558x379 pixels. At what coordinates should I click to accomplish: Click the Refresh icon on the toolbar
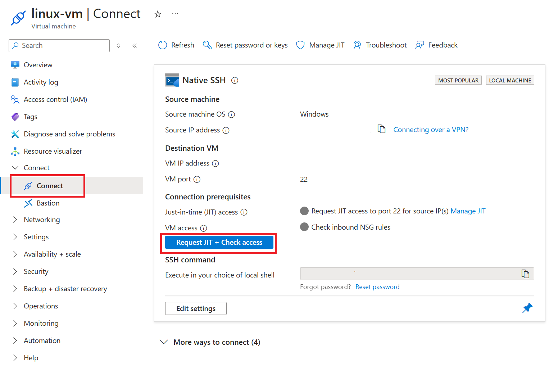(163, 45)
